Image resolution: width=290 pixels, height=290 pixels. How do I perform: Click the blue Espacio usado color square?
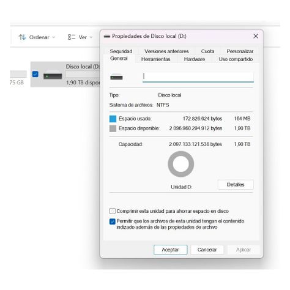(113, 119)
